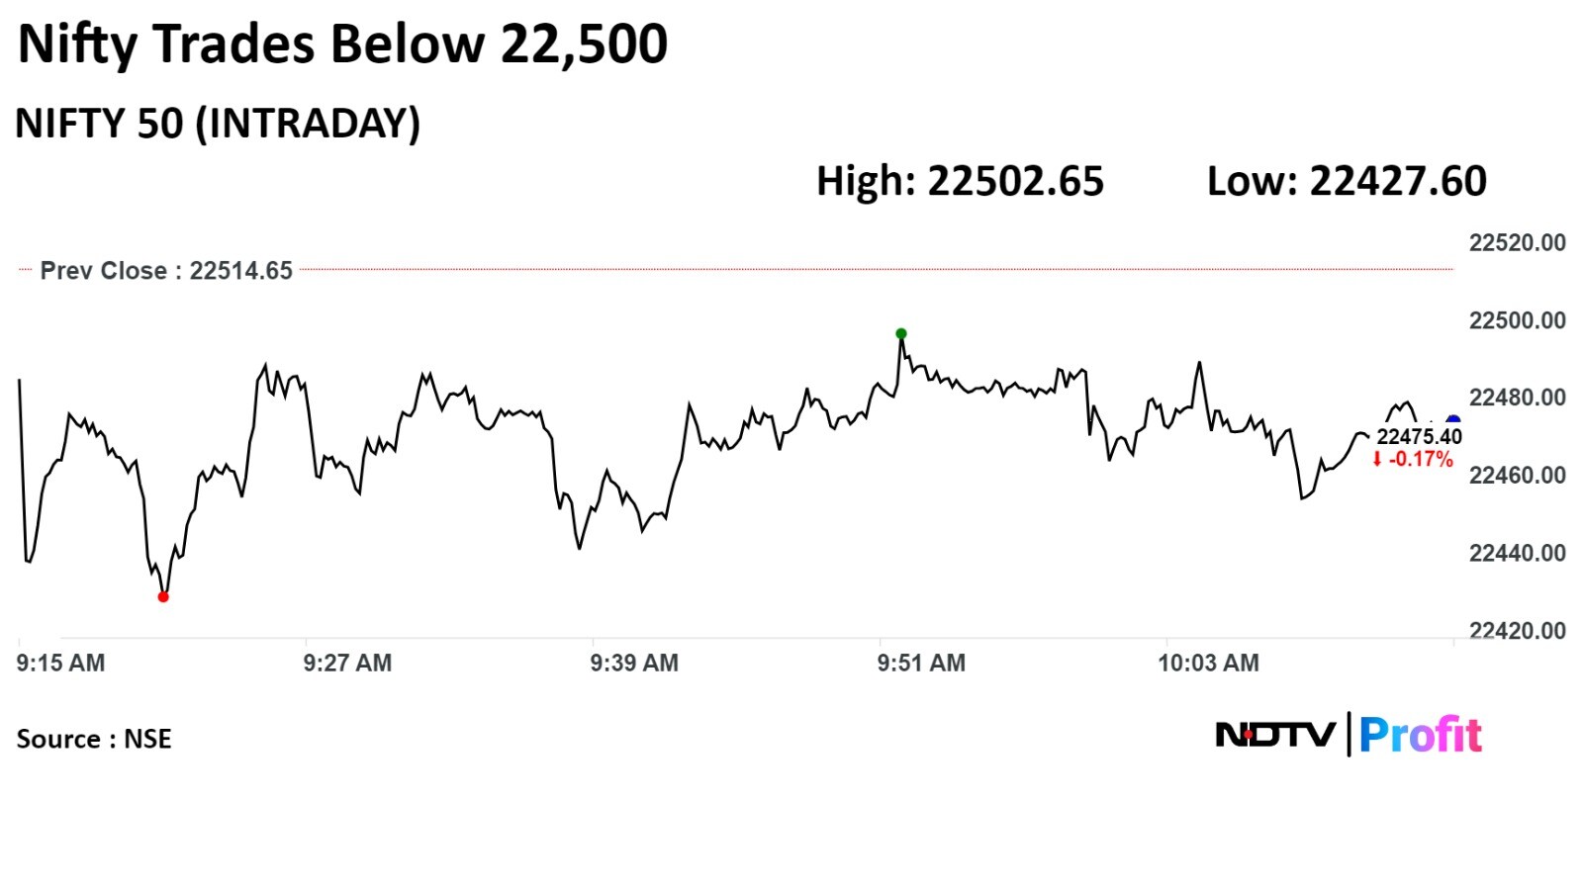1583x890 pixels.
Task: Click the 9:51 AM time axis label
Action: pos(921,663)
